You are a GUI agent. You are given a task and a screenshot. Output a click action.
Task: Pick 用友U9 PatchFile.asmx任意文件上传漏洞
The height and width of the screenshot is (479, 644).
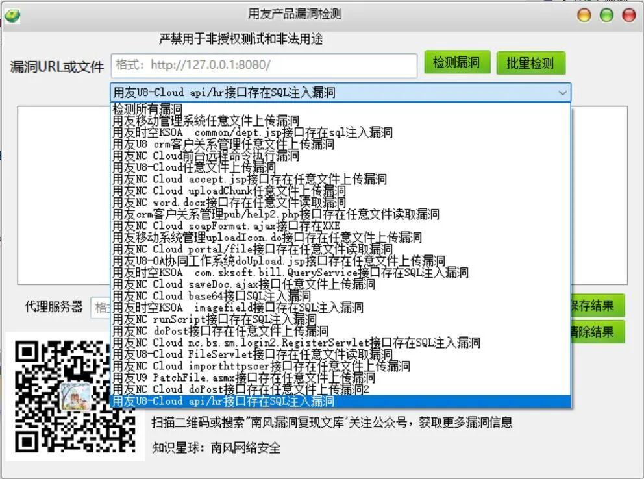point(340,378)
